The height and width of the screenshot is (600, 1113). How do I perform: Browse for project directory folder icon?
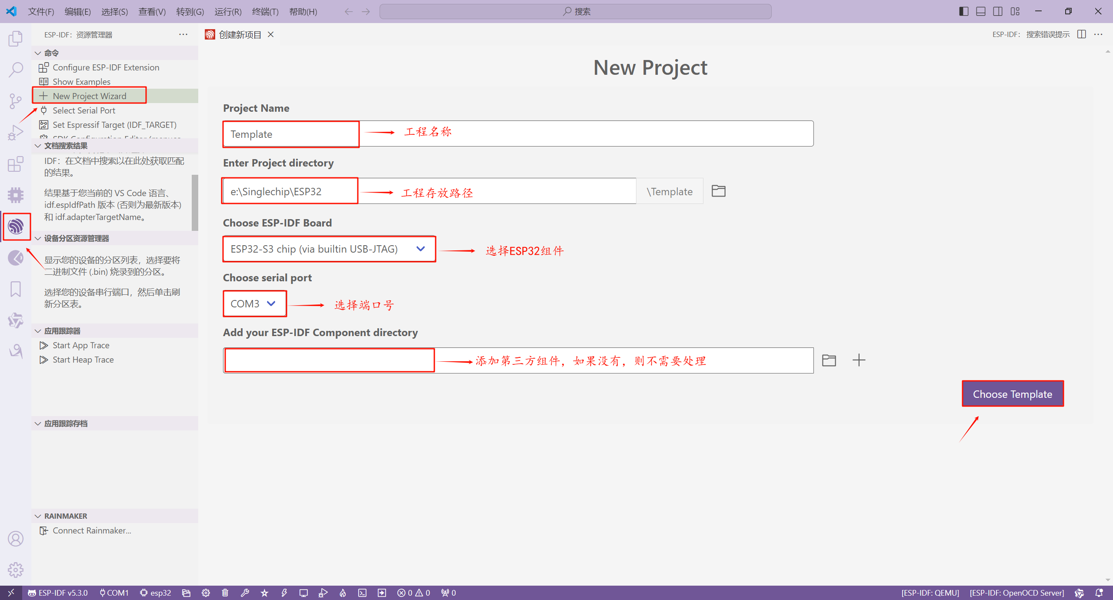(x=718, y=191)
